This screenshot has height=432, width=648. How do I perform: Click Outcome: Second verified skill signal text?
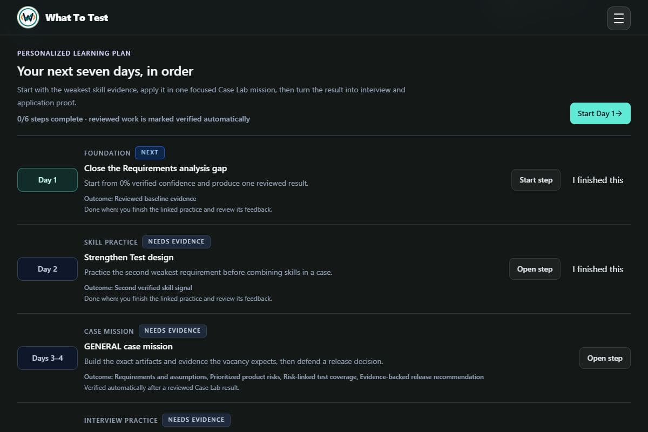138,288
